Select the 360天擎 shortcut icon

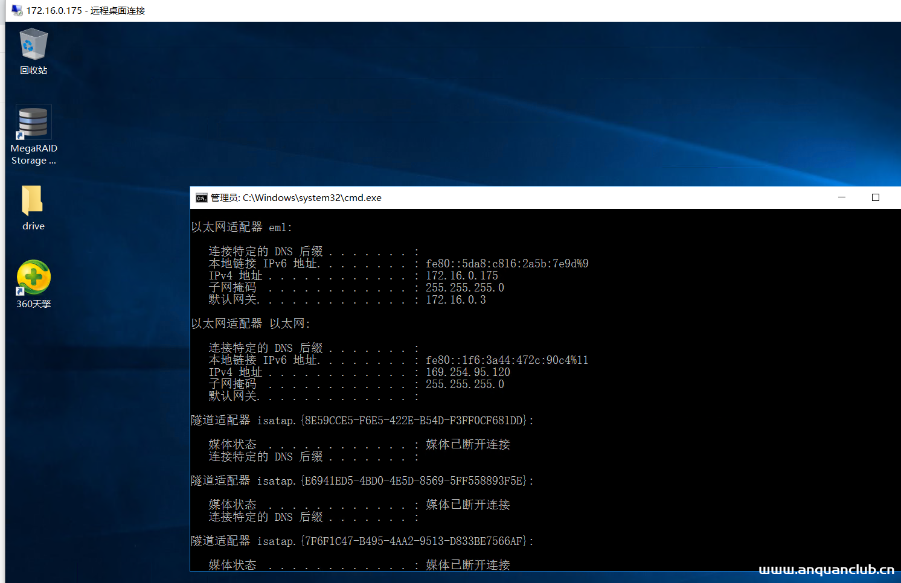(x=34, y=278)
